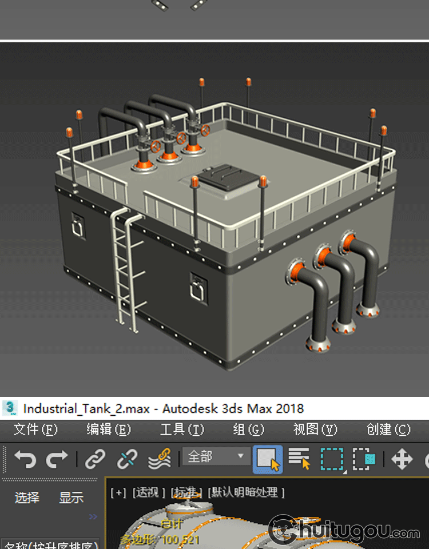This screenshot has height=549, width=429.
Task: Click the Undo arrow icon
Action: (x=25, y=459)
